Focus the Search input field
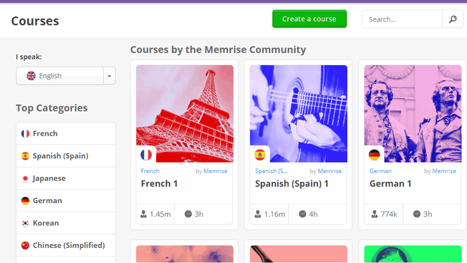This screenshot has width=467, height=263. [402, 19]
